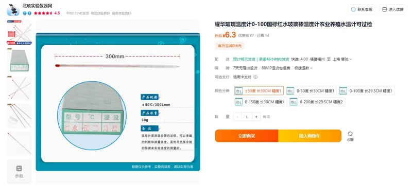Click the 收藏 star favorite icon
The height and width of the screenshot is (185, 412).
[350, 134]
